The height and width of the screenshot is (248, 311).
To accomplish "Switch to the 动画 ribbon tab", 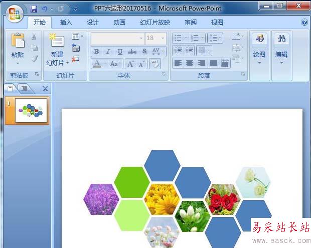I will (x=119, y=22).
